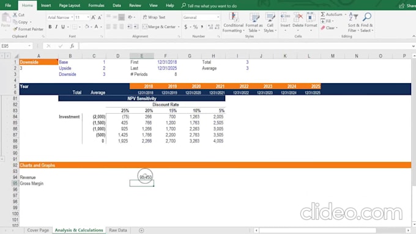Click the Select All corner triangle
Screen dimensions: 416x234
pos(16,56)
